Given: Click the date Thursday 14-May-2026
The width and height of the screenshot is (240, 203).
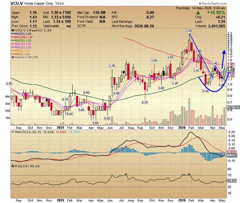Looking at the screenshot, I should 193,8.
